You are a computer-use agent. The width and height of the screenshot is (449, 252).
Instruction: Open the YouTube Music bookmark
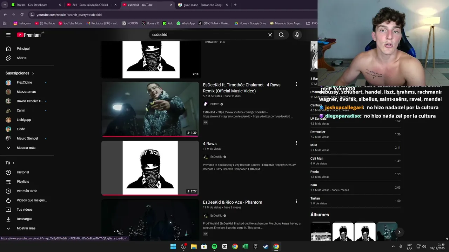coord(71,23)
